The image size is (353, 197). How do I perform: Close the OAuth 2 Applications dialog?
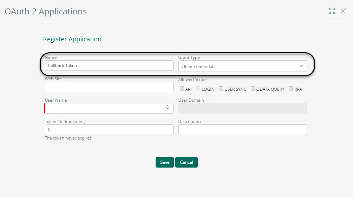pyautogui.click(x=343, y=11)
